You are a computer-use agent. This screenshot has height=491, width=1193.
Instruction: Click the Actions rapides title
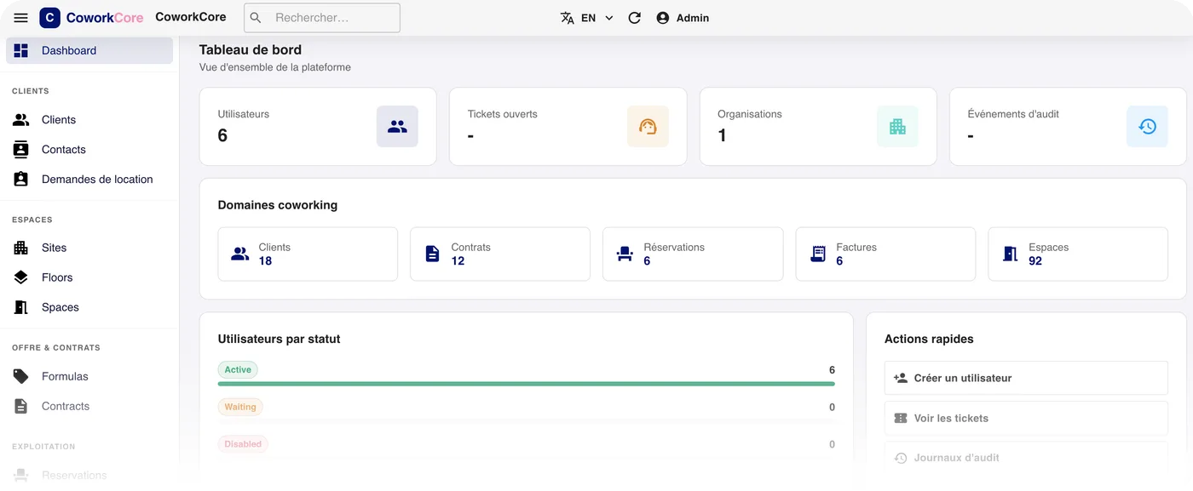point(929,339)
